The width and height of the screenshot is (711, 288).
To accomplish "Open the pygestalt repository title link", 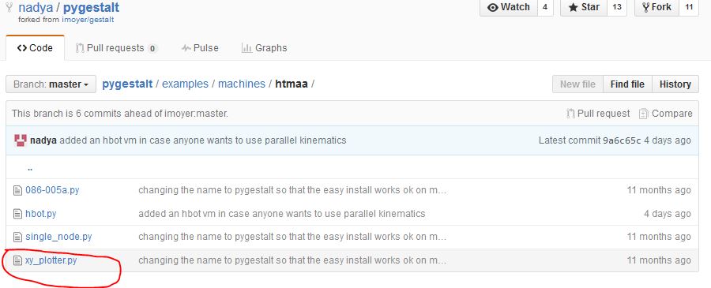I will (x=91, y=7).
